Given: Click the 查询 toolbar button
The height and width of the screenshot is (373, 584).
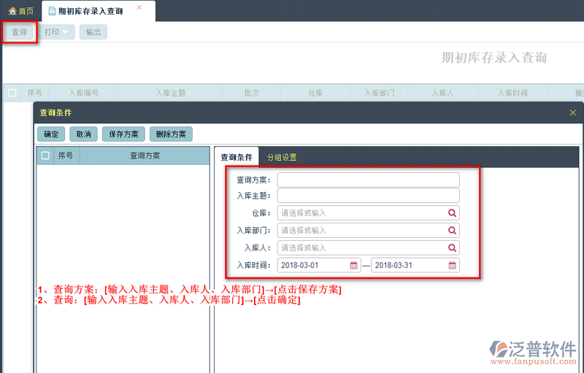Looking at the screenshot, I should click(x=20, y=32).
